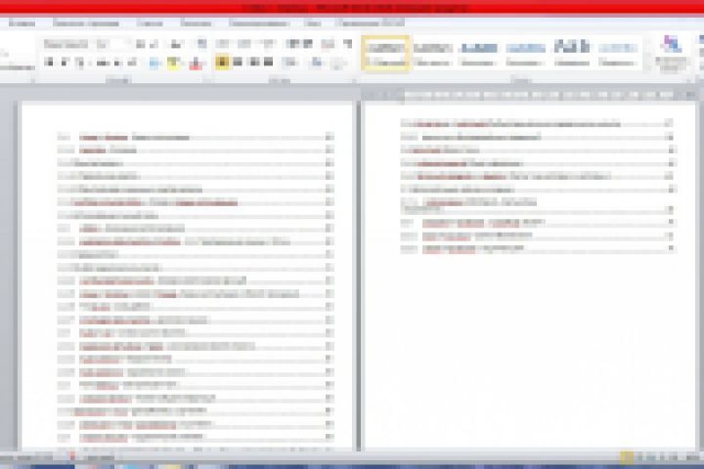Open the View ribbon tab
704x469 pixels.
[312, 22]
